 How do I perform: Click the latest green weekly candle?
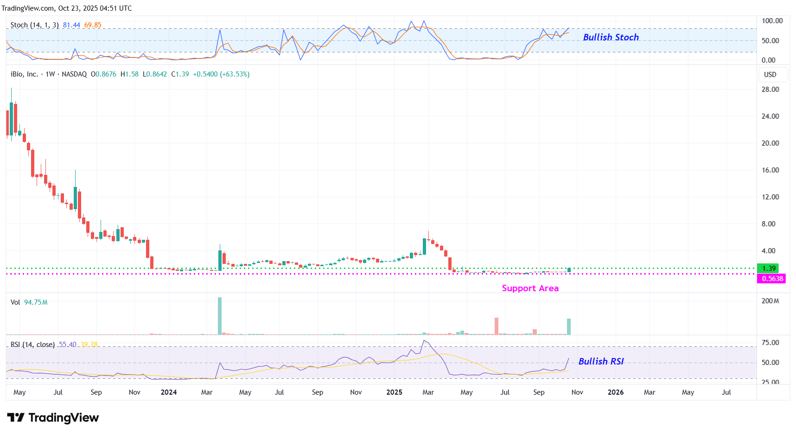(569, 269)
